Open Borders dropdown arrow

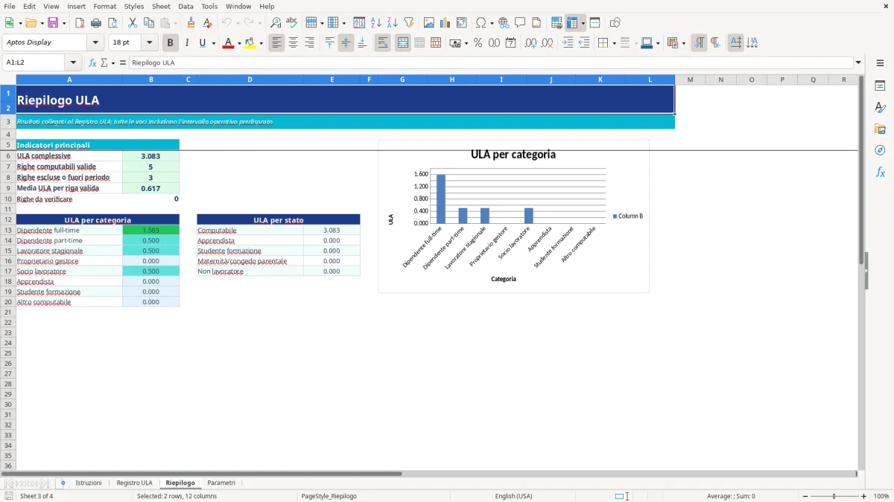coord(614,43)
